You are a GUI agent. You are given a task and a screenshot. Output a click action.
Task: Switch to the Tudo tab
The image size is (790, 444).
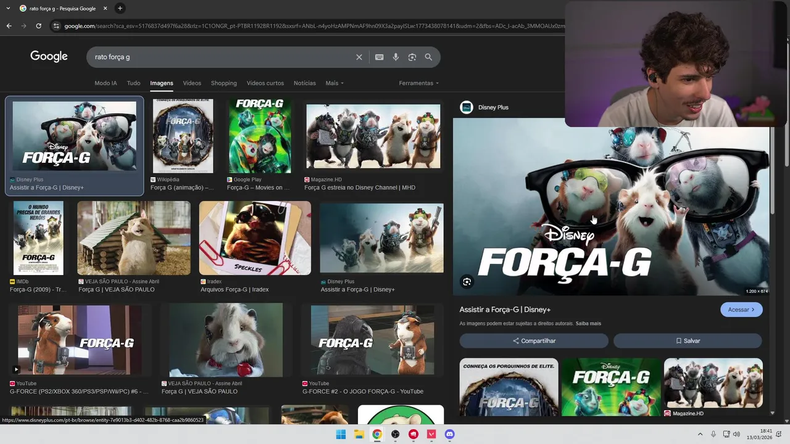133,83
